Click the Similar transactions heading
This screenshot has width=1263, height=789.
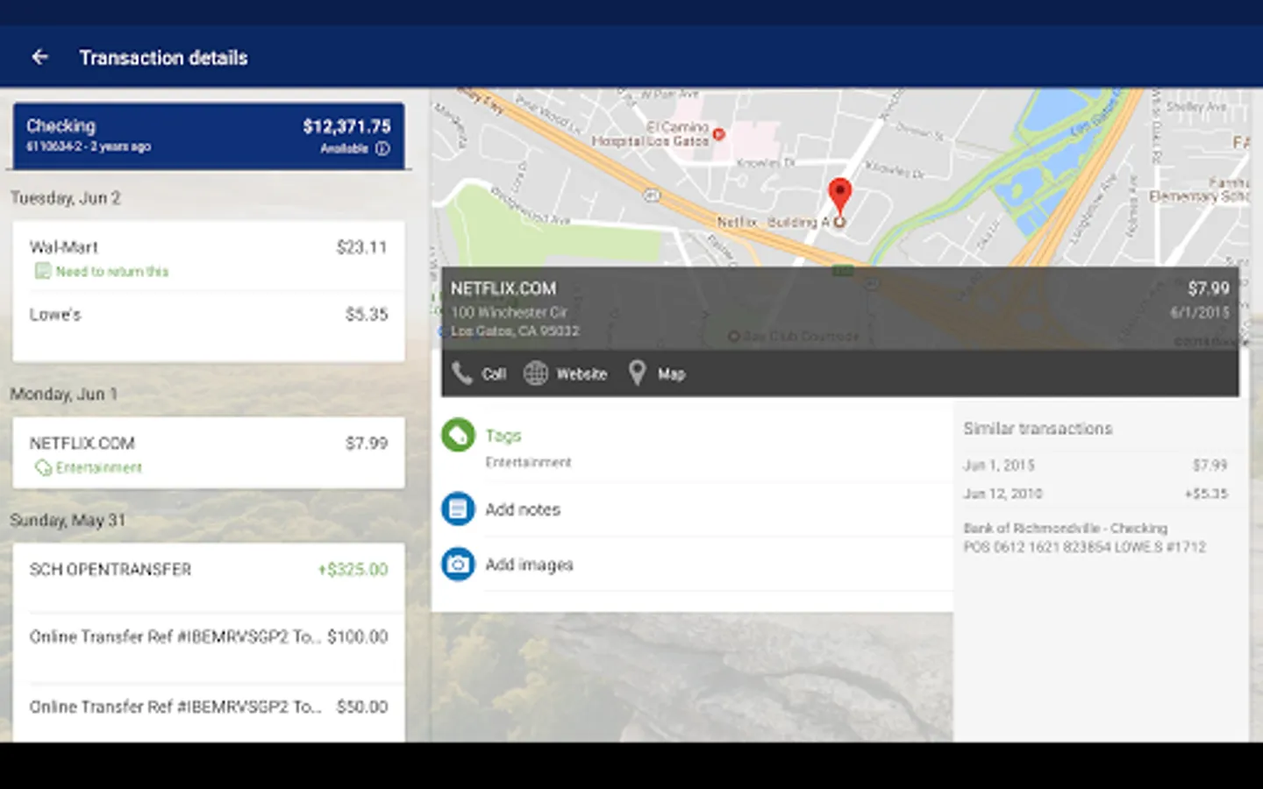[x=1038, y=429]
